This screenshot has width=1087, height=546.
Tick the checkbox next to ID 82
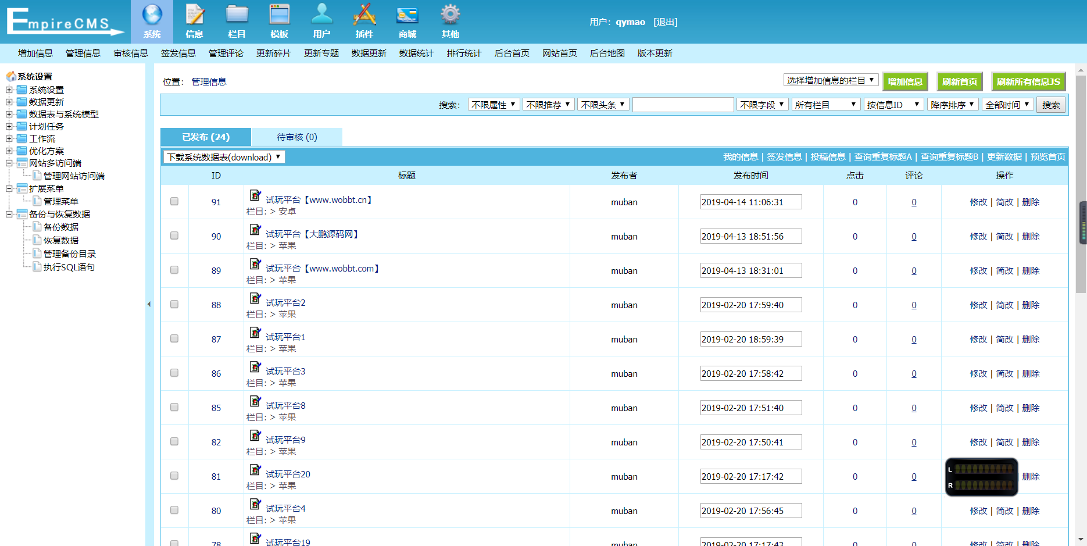click(x=174, y=442)
